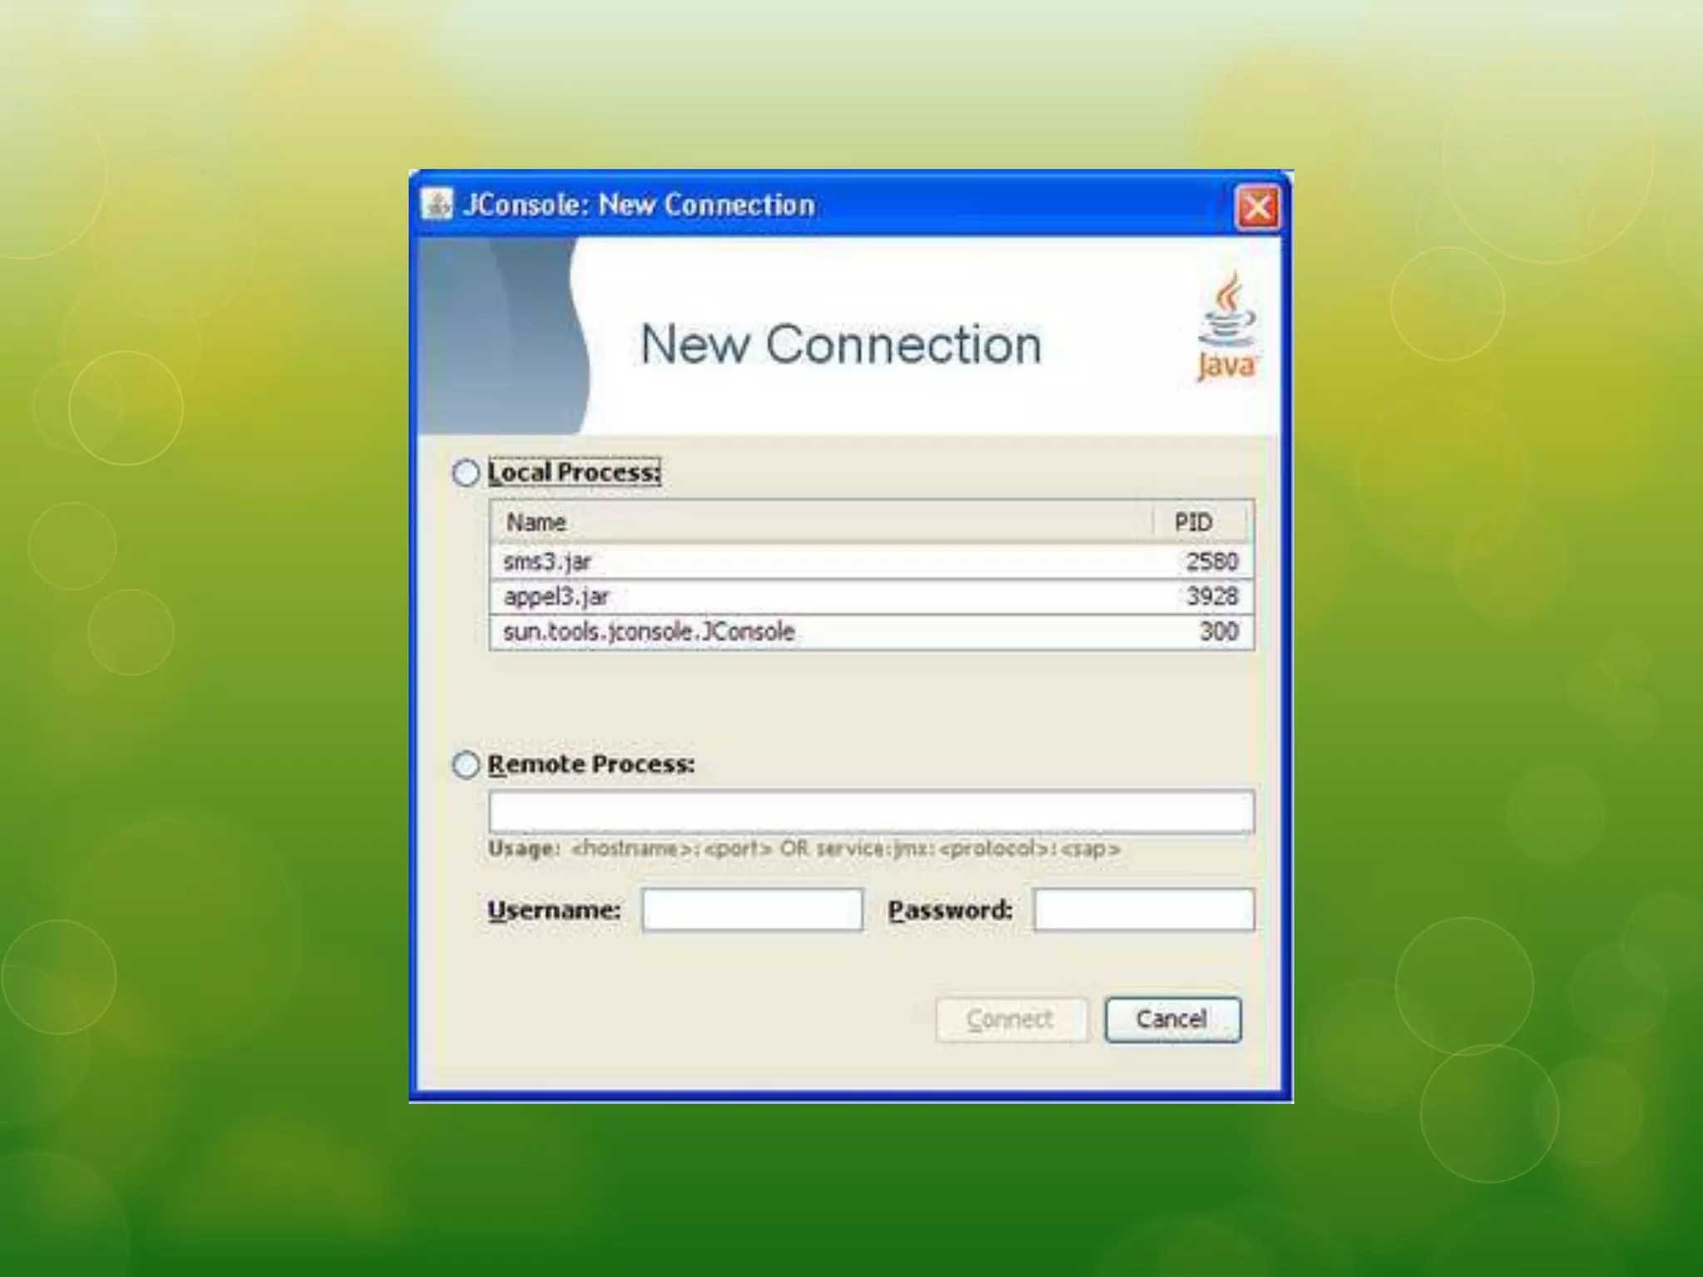Click the Local Process label text
The image size is (1703, 1277).
574,472
